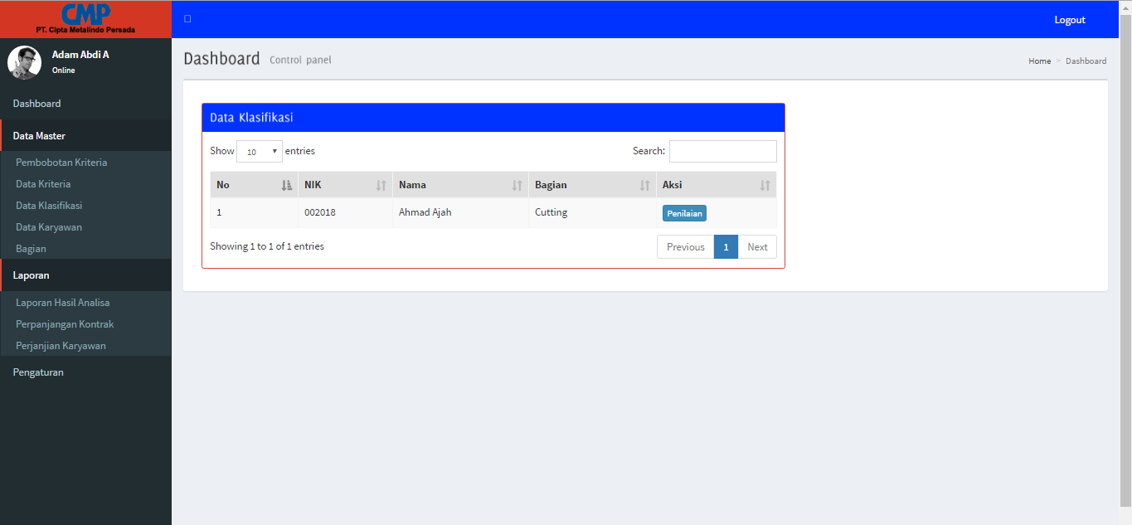Viewport: 1132px width, 525px height.
Task: Sort table by Aksi column
Action: [x=717, y=185]
